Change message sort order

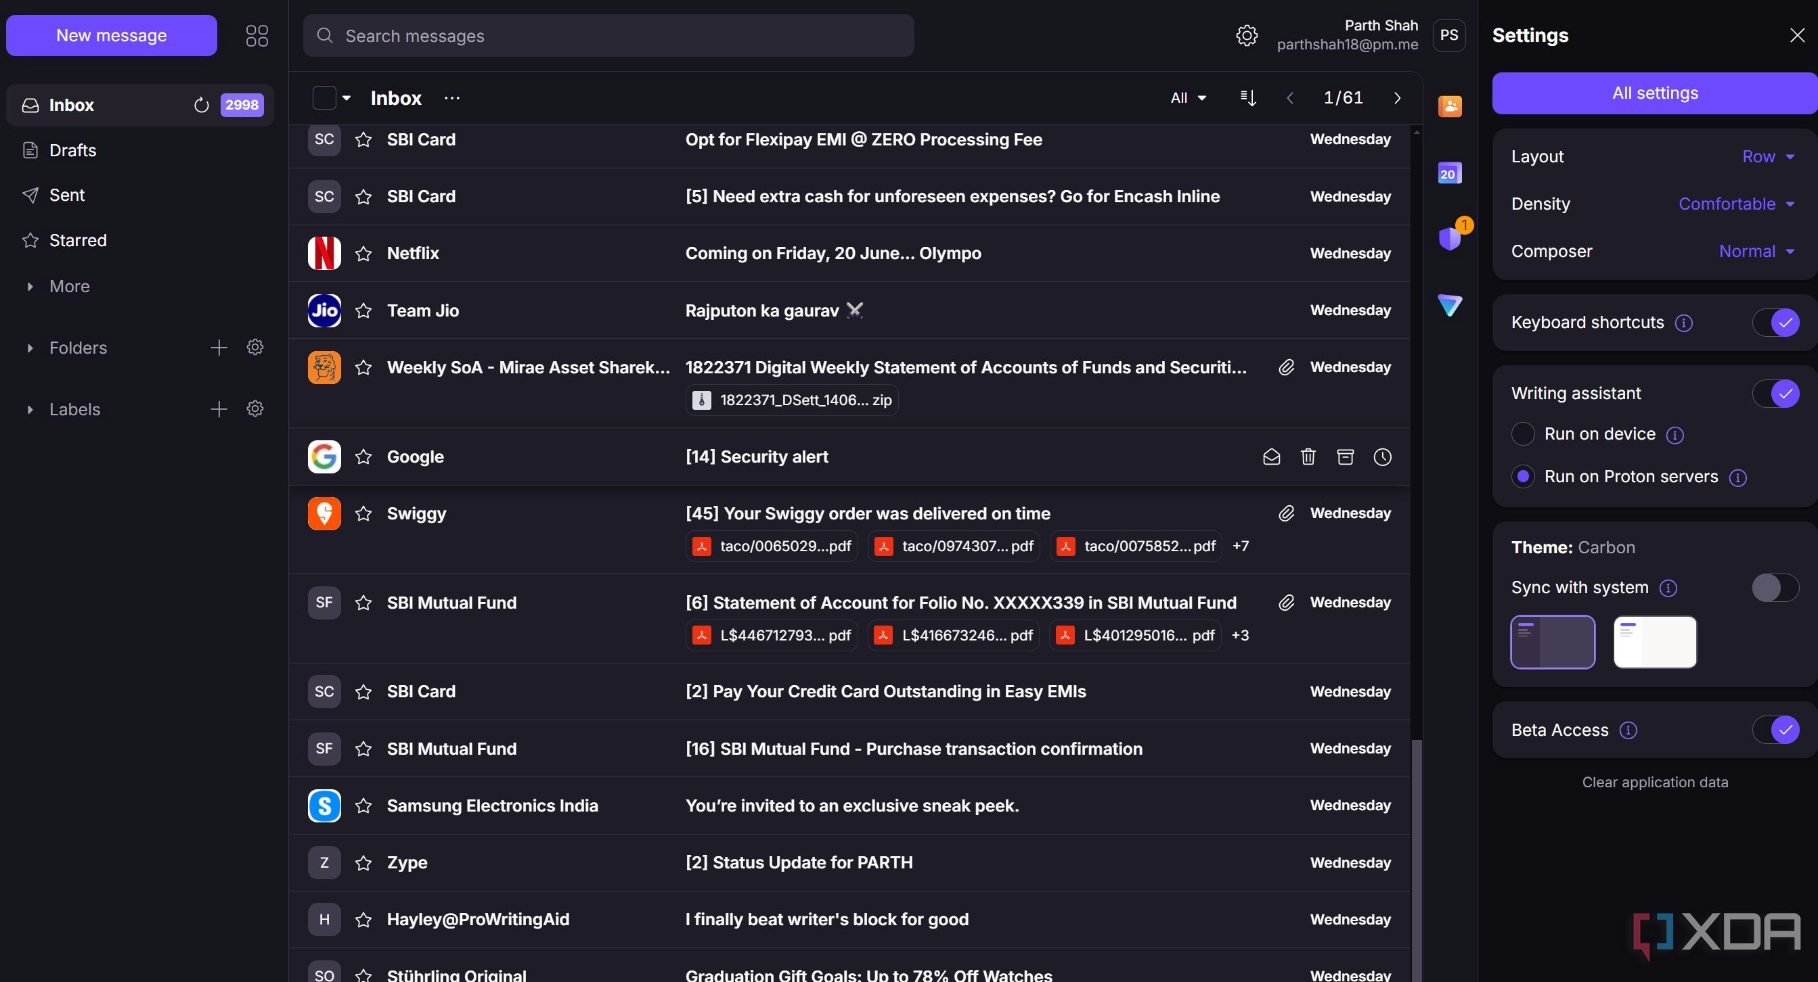(1247, 98)
